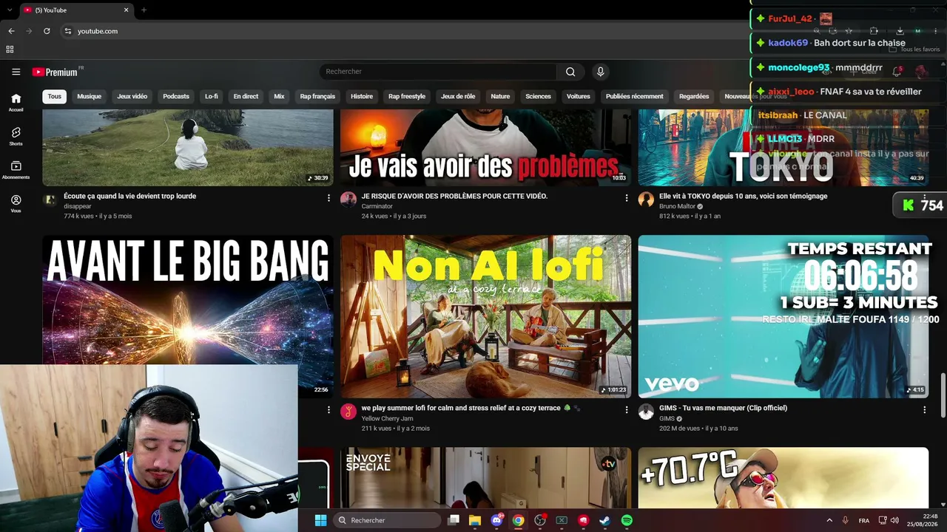Click the Chrome address bar URL
947x532 pixels.
(x=98, y=31)
